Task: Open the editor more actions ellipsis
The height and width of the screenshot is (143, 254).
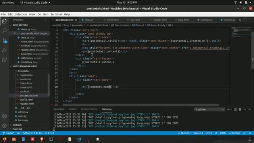Action: point(250,20)
